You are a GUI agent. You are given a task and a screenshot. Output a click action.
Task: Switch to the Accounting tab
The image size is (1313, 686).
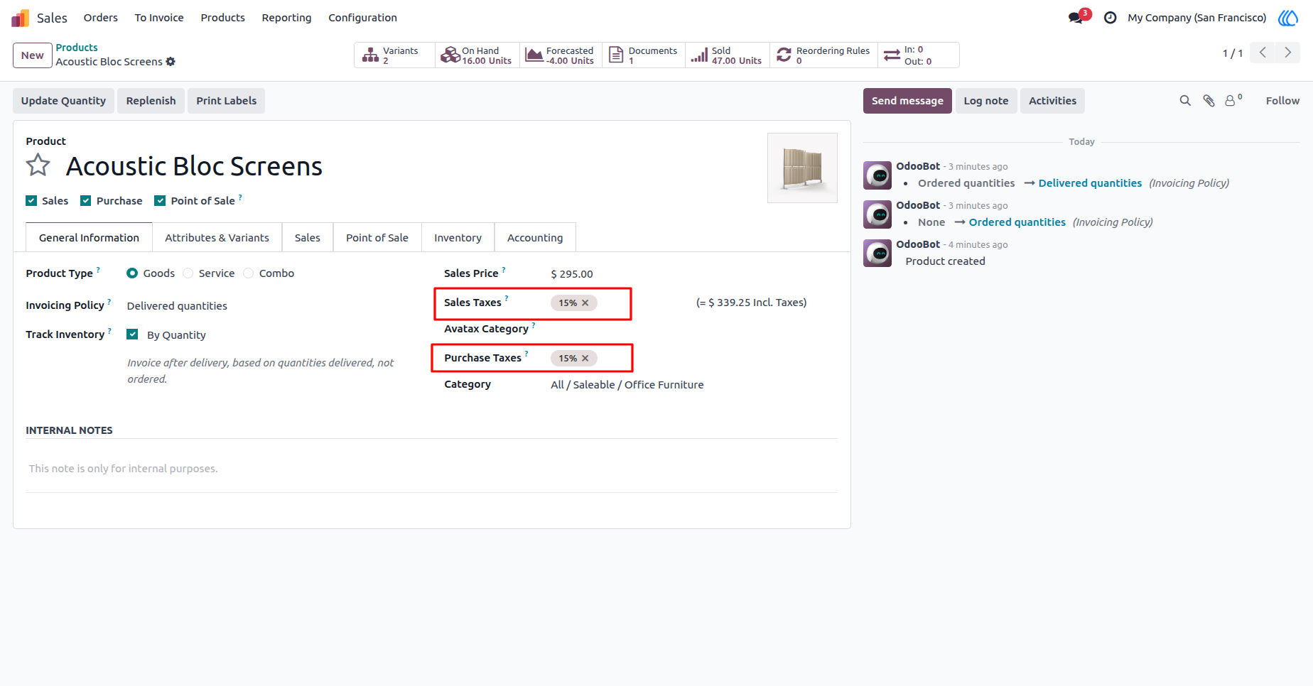point(535,238)
